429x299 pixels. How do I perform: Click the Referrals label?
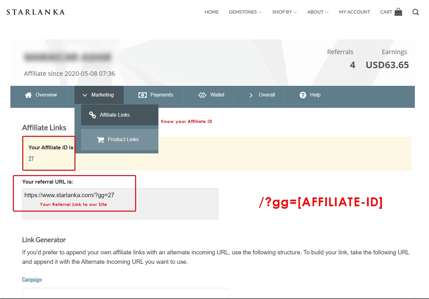pos(340,52)
